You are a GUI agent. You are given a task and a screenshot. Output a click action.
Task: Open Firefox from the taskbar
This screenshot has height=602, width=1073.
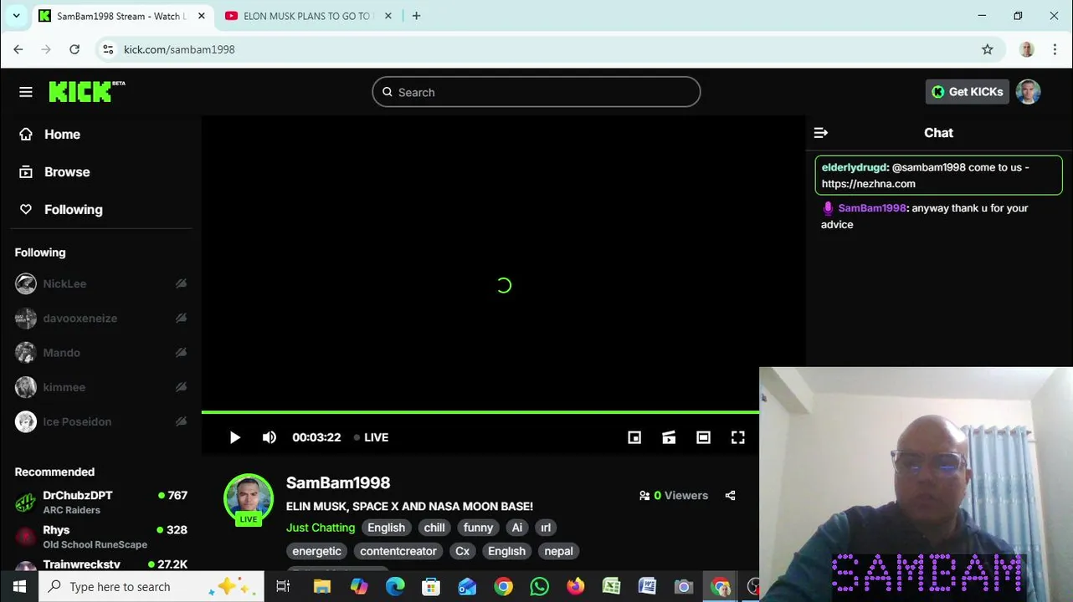pos(575,587)
